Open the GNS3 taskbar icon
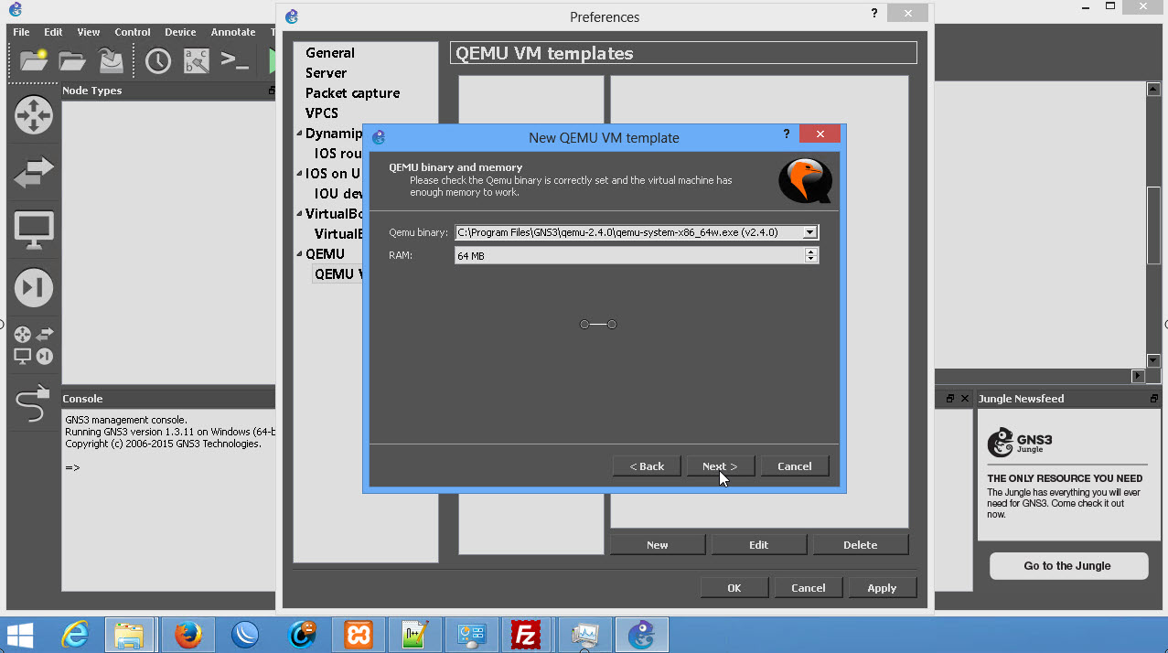Image resolution: width=1168 pixels, height=653 pixels. (x=642, y=634)
